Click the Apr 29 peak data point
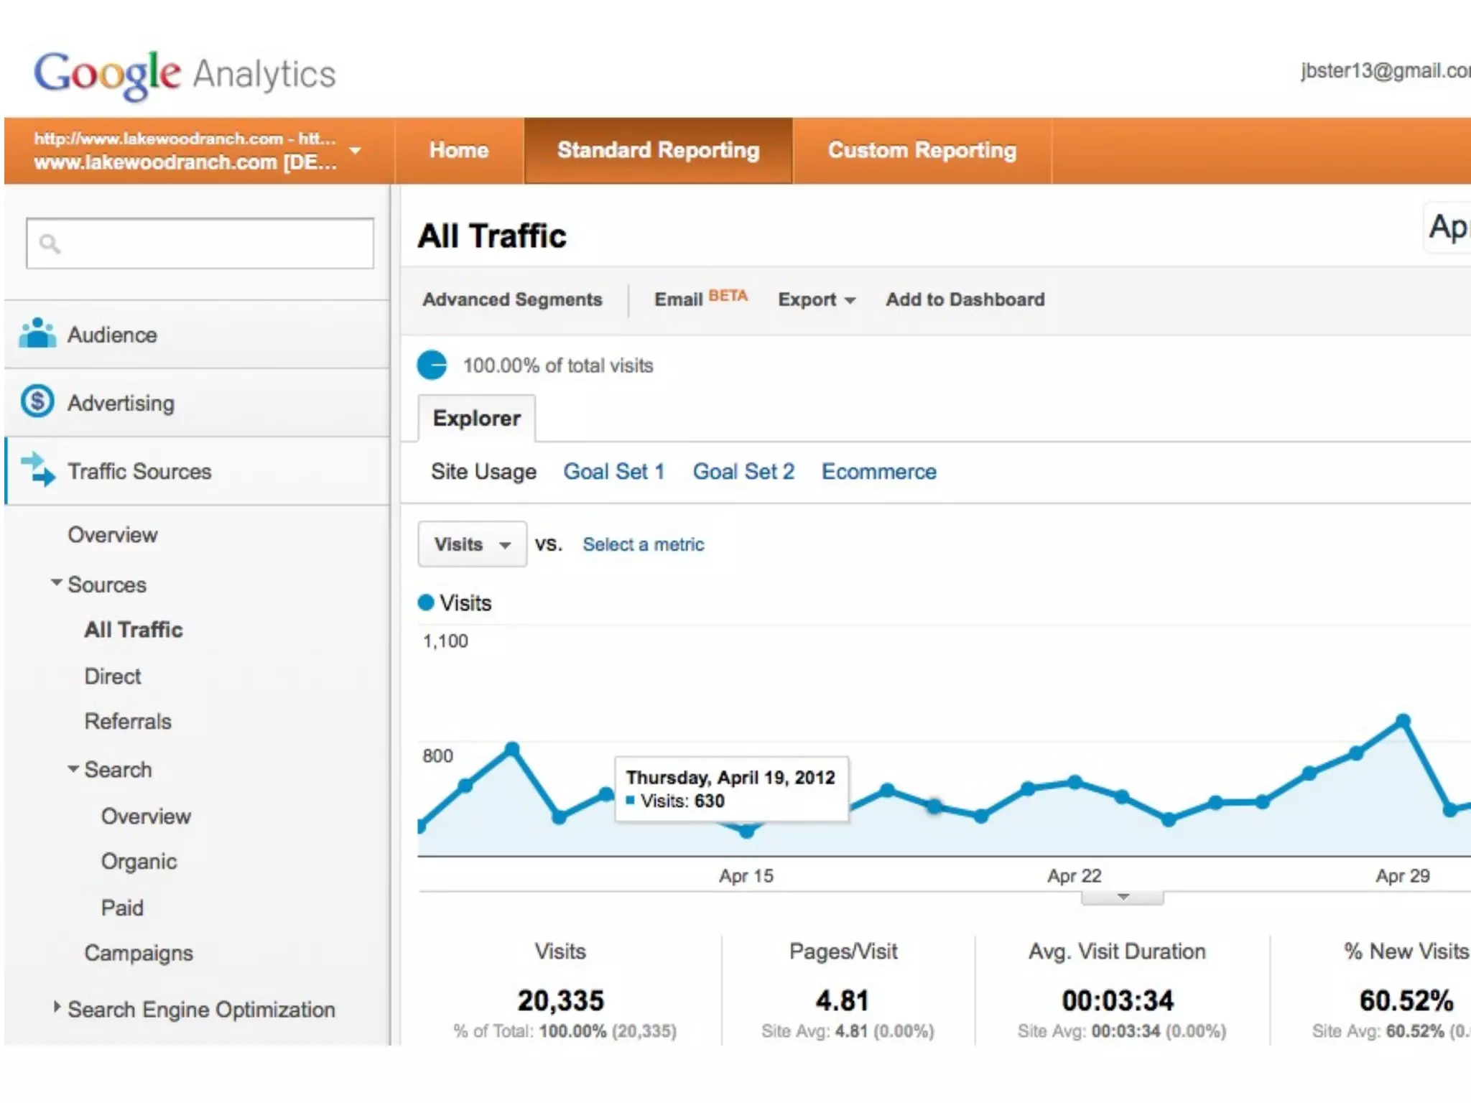 coord(1403,720)
